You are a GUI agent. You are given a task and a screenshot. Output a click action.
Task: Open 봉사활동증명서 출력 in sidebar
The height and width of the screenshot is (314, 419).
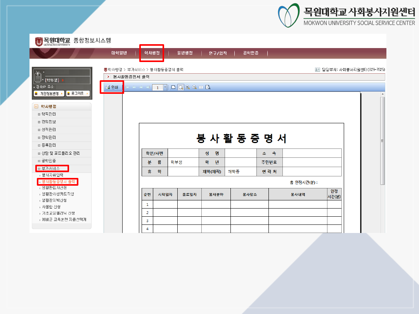pyautogui.click(x=58, y=181)
